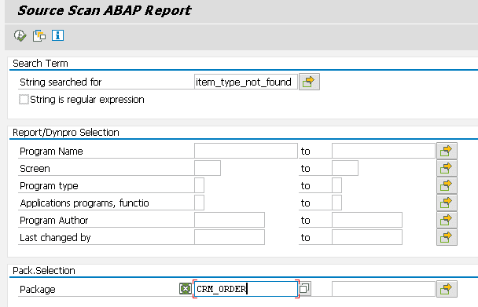478x307 pixels.
Task: Toggle String is regular expression checkbox
Action: tap(24, 99)
